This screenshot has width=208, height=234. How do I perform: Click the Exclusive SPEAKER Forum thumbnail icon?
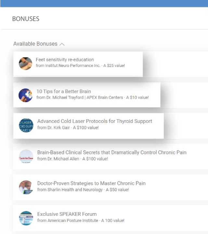26,218
